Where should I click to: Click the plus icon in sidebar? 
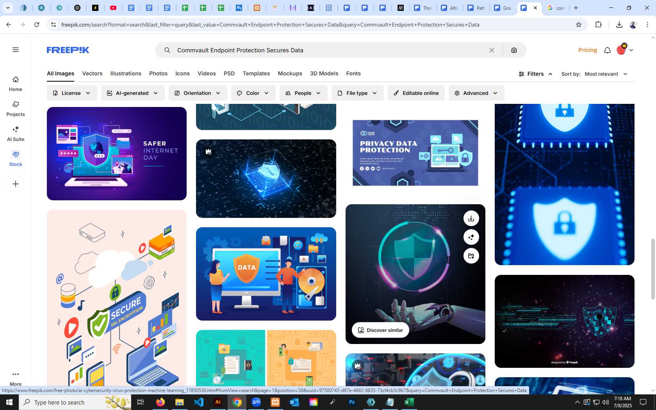point(16,184)
